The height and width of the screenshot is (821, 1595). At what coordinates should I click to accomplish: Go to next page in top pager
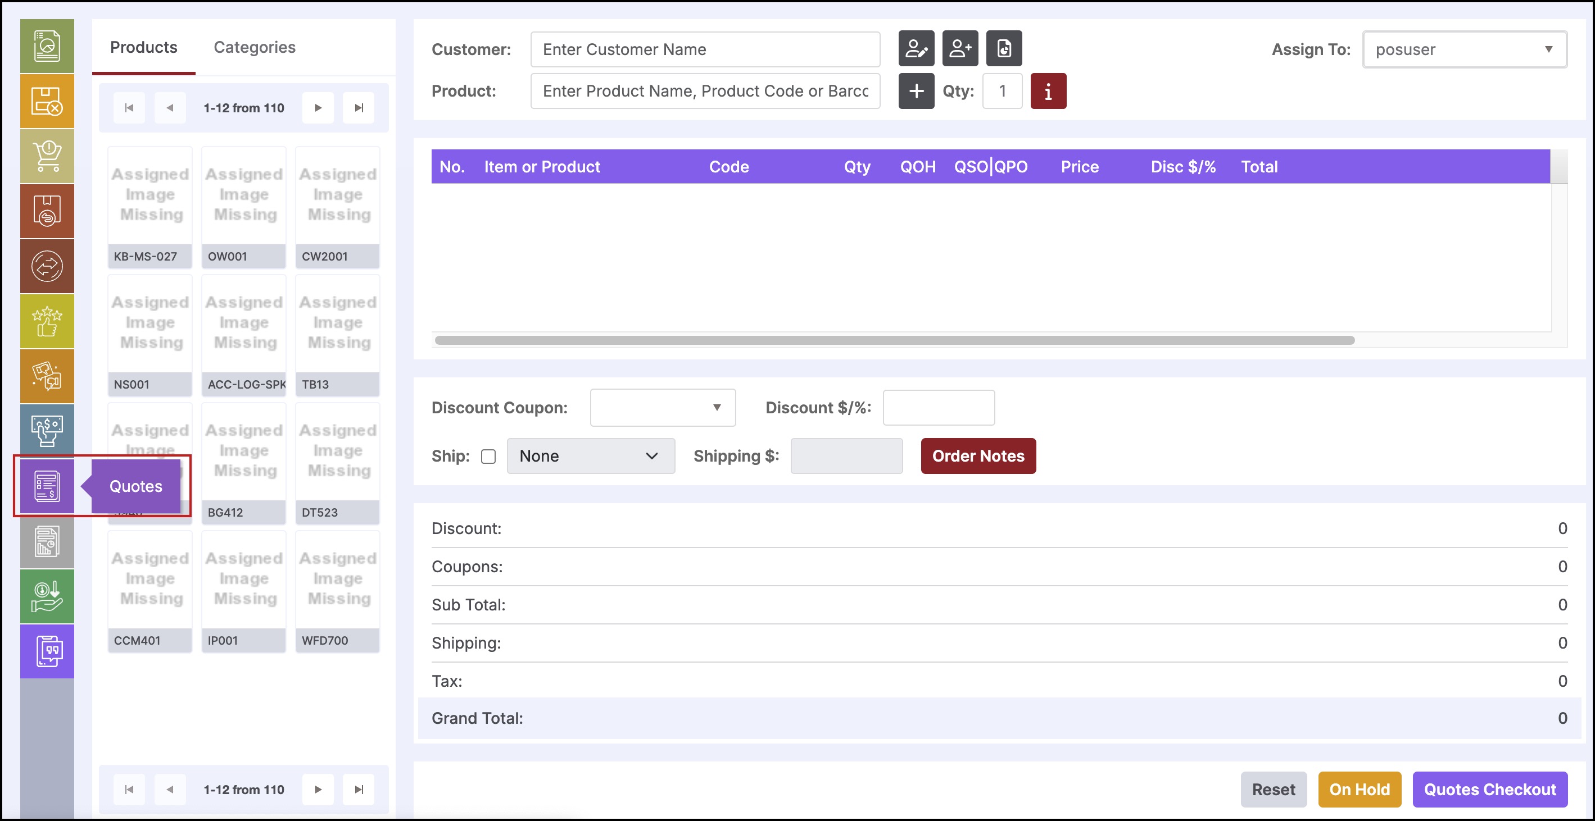point(318,108)
